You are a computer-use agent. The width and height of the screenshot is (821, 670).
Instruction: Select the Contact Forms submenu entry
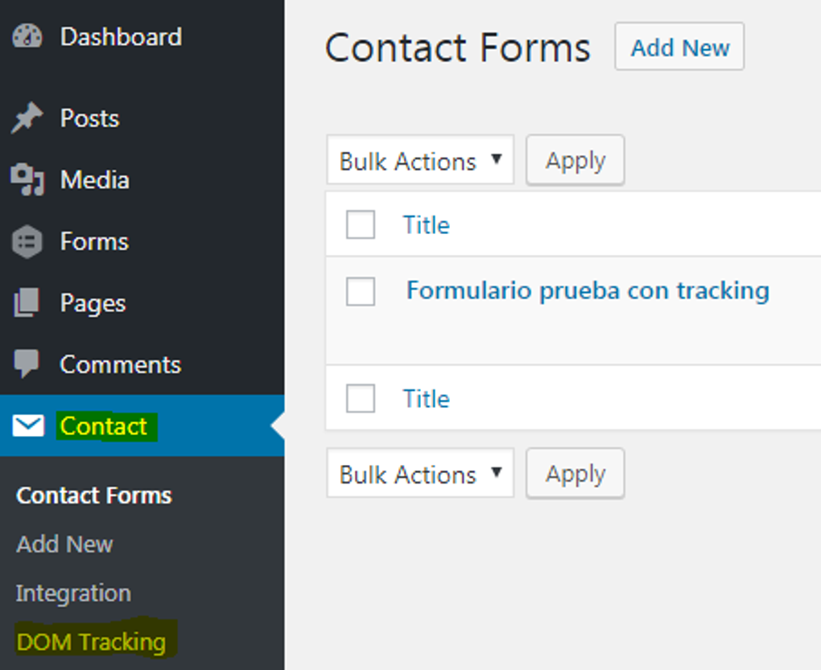[93, 495]
